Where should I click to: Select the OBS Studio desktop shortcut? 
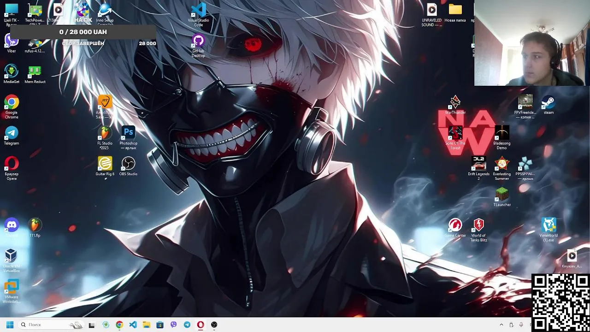click(x=128, y=166)
